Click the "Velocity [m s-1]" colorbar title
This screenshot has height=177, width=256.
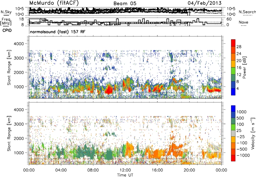tap(253, 133)
